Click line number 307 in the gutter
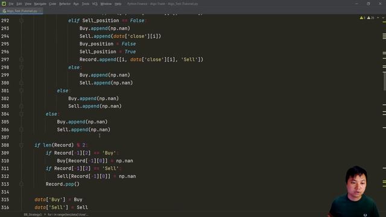The image size is (386, 217). [x=5, y=137]
